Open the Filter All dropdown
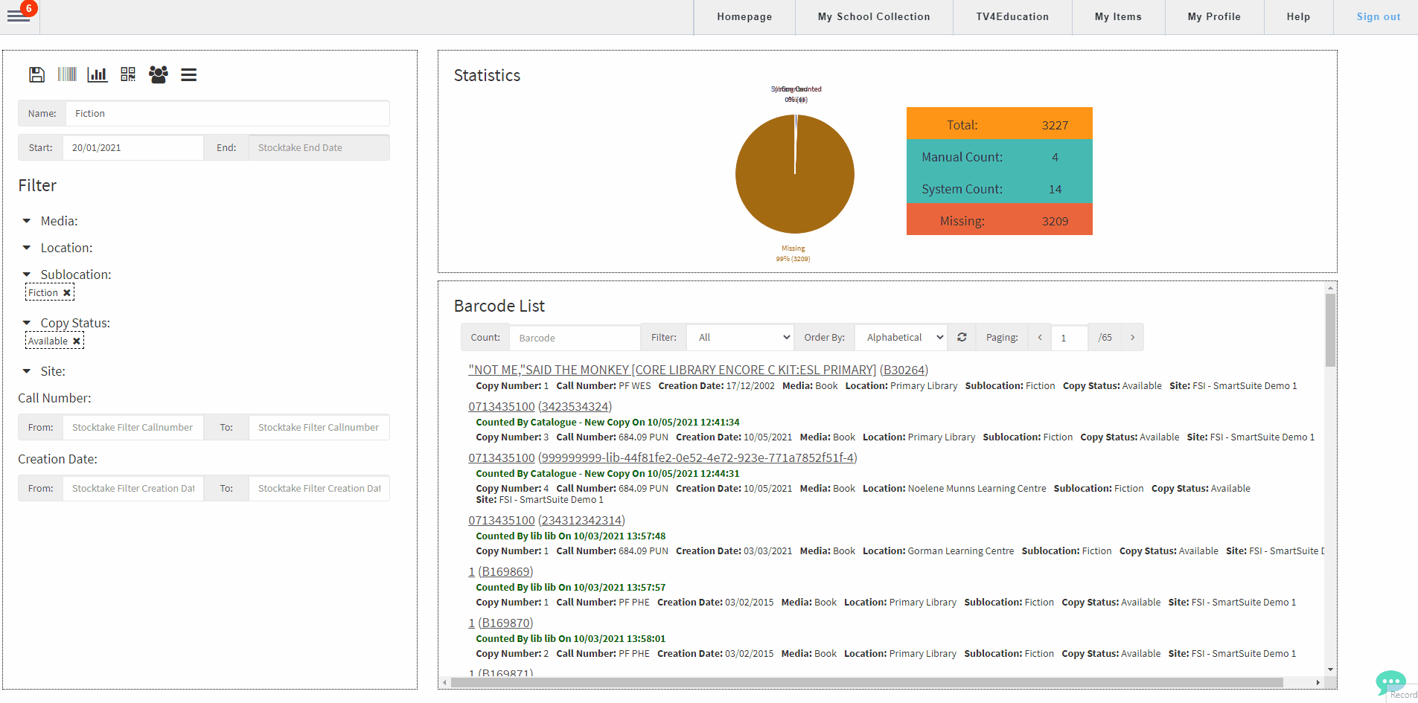This screenshot has height=703, width=1418. tap(740, 338)
